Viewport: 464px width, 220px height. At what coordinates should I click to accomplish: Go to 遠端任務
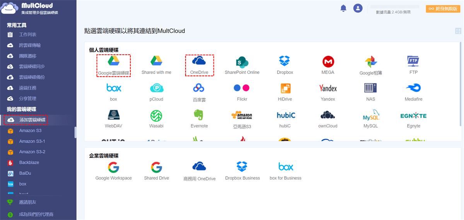28,88
